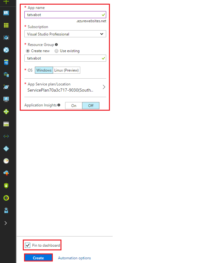Open Monitor gauge icon
Image resolution: width=221 pixels, height=263 pixels.
click(x=6, y=161)
